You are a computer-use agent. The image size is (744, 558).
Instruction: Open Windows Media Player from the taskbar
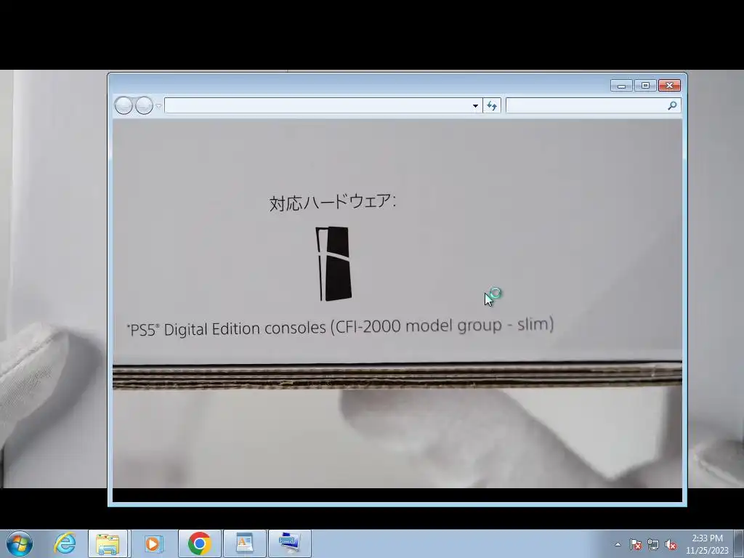click(153, 543)
